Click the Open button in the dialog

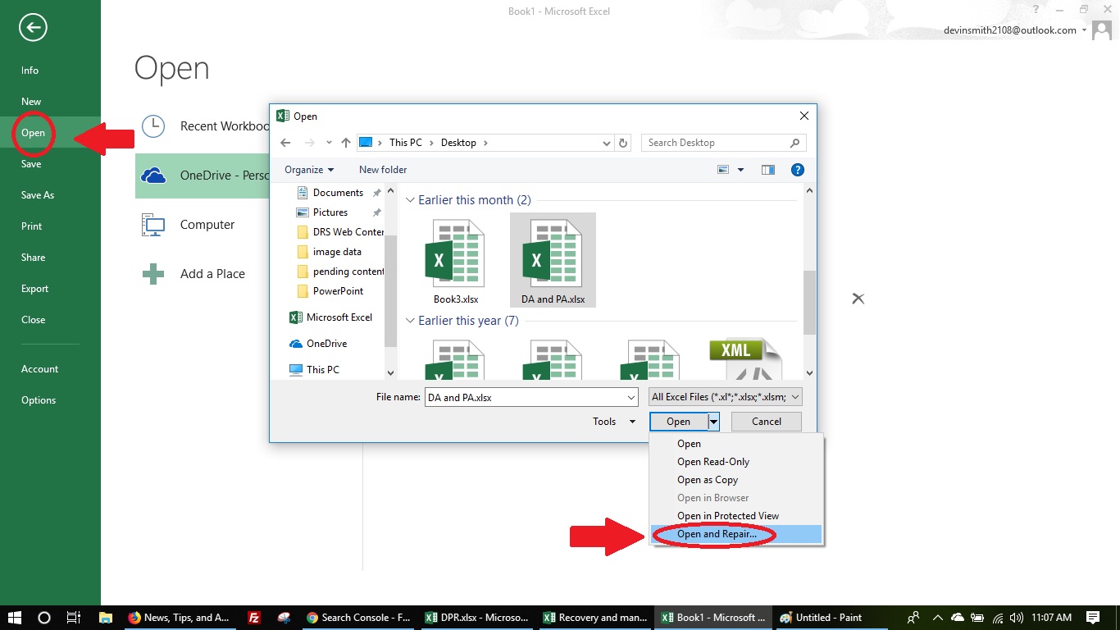pyautogui.click(x=678, y=422)
